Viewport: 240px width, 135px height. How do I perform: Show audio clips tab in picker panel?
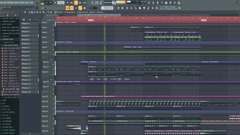pos(30,19)
